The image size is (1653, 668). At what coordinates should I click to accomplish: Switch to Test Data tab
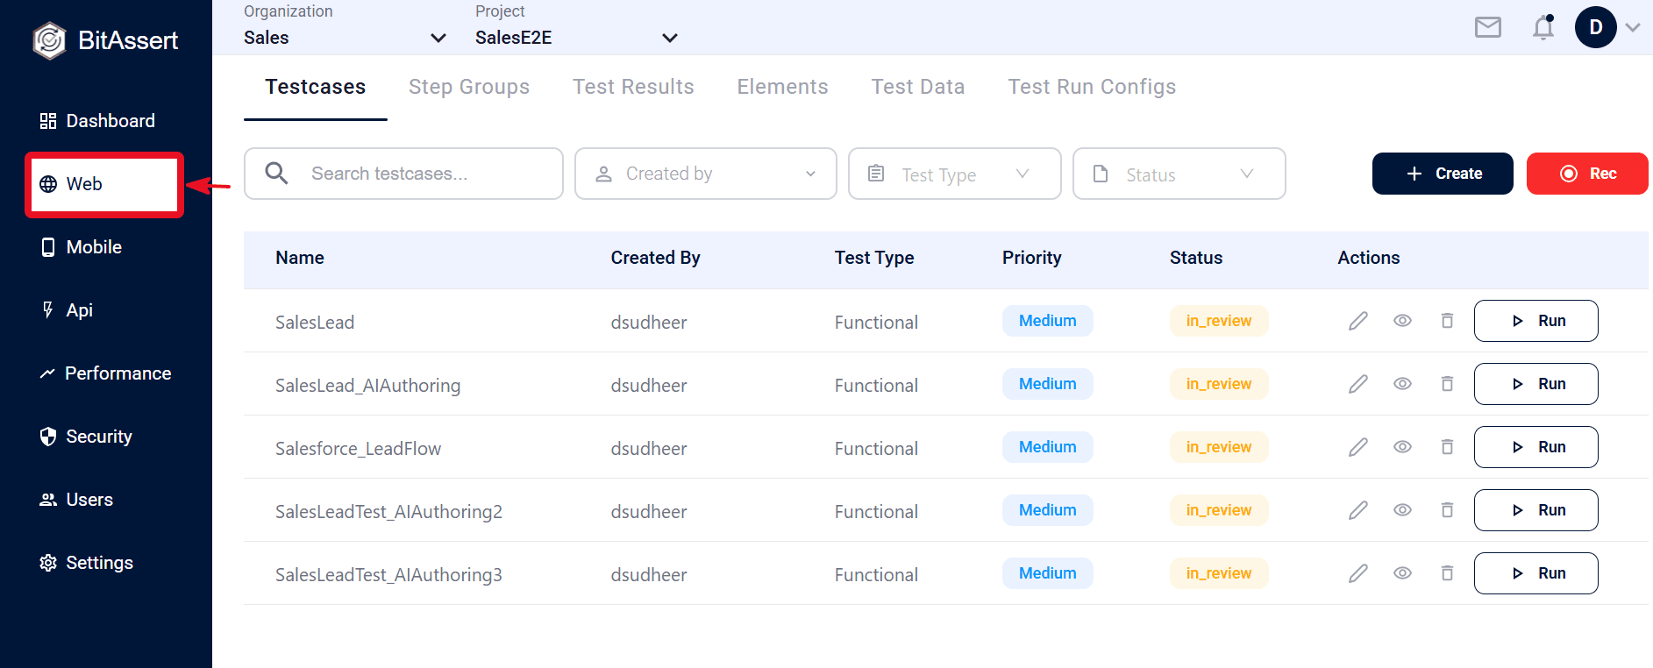tap(918, 87)
